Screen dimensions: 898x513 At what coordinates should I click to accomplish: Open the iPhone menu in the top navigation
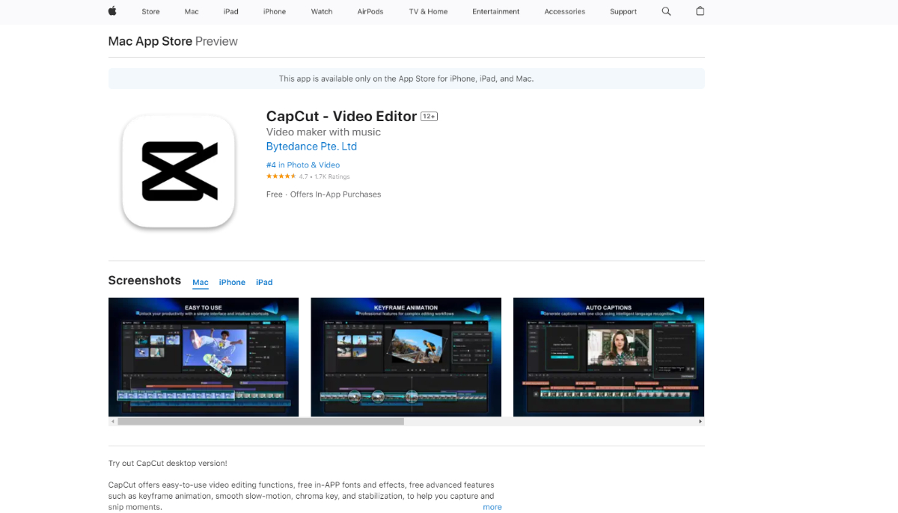[275, 12]
